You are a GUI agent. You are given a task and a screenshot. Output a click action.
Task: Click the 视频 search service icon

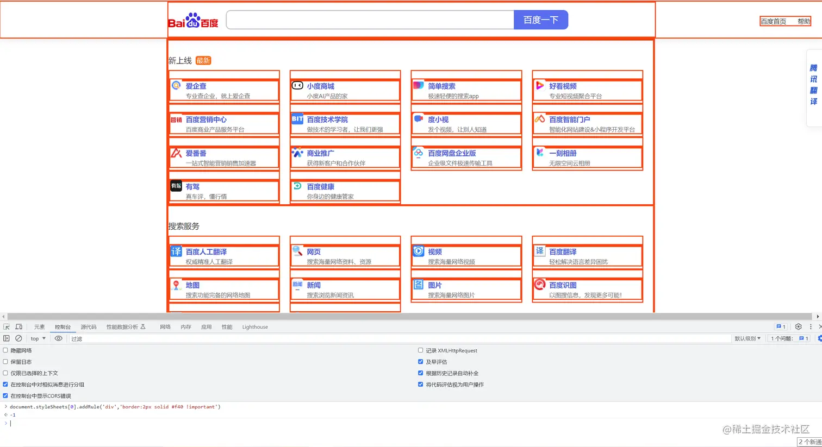point(418,251)
